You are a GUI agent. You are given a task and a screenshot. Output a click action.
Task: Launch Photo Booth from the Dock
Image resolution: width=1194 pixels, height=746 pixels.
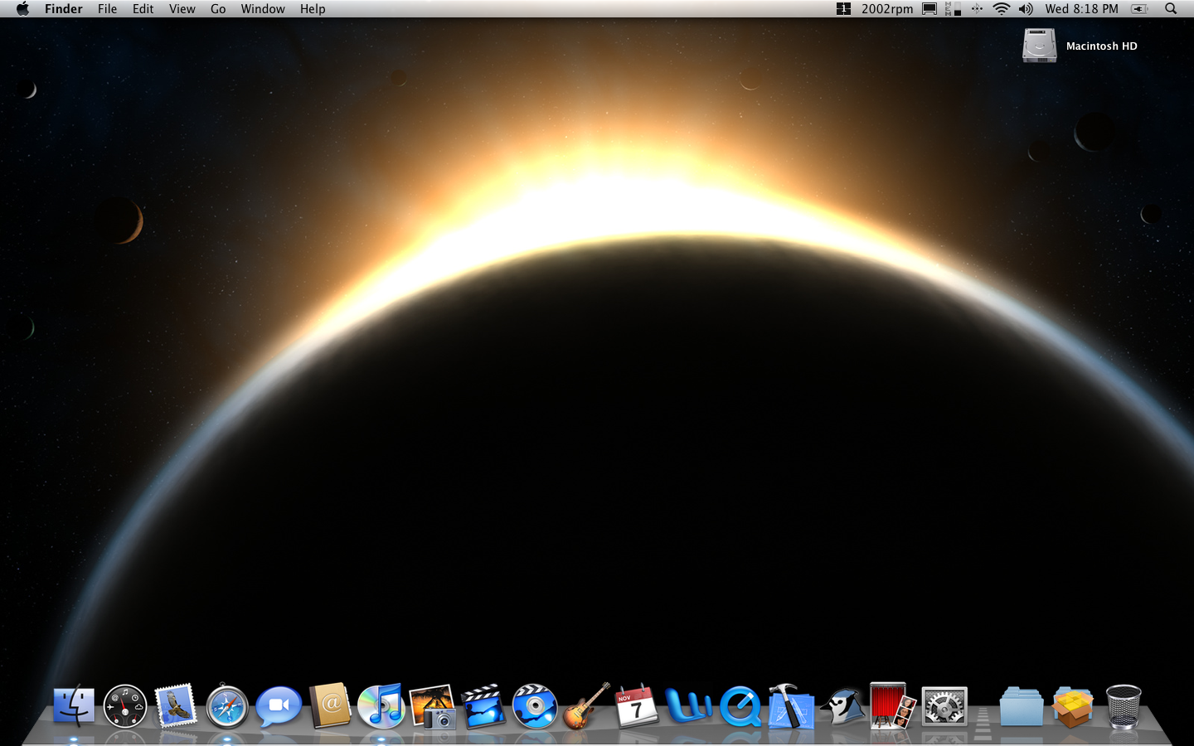tap(893, 706)
